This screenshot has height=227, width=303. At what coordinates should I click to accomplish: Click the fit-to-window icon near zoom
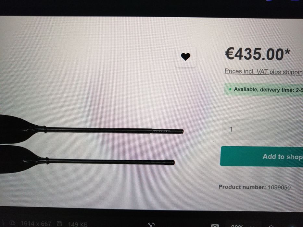coord(215,225)
